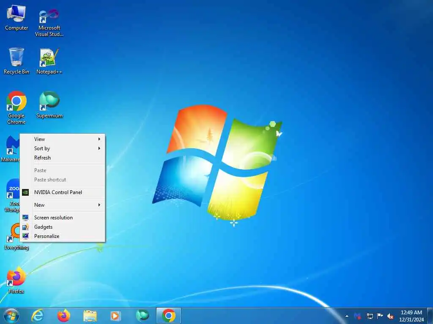Image resolution: width=433 pixels, height=324 pixels.
Task: Choose Refresh from the context menu
Action: [63, 158]
